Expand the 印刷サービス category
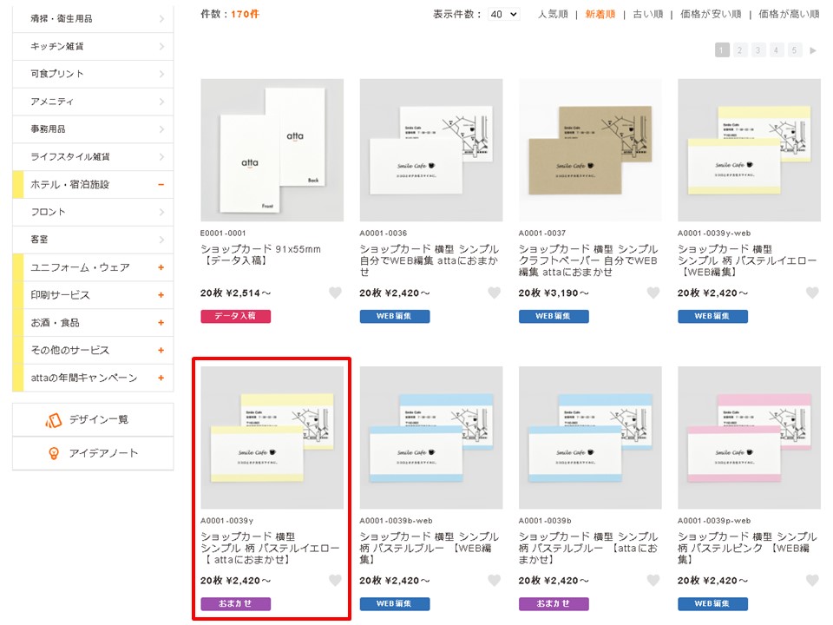833x625 pixels. [x=161, y=295]
